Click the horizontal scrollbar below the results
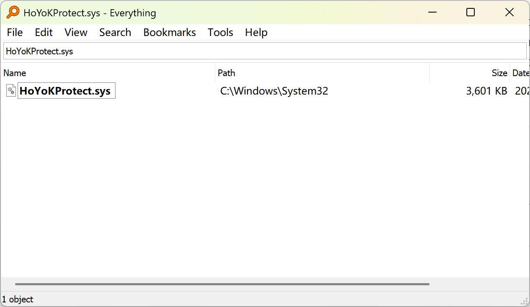530x307 pixels. [x=222, y=284]
